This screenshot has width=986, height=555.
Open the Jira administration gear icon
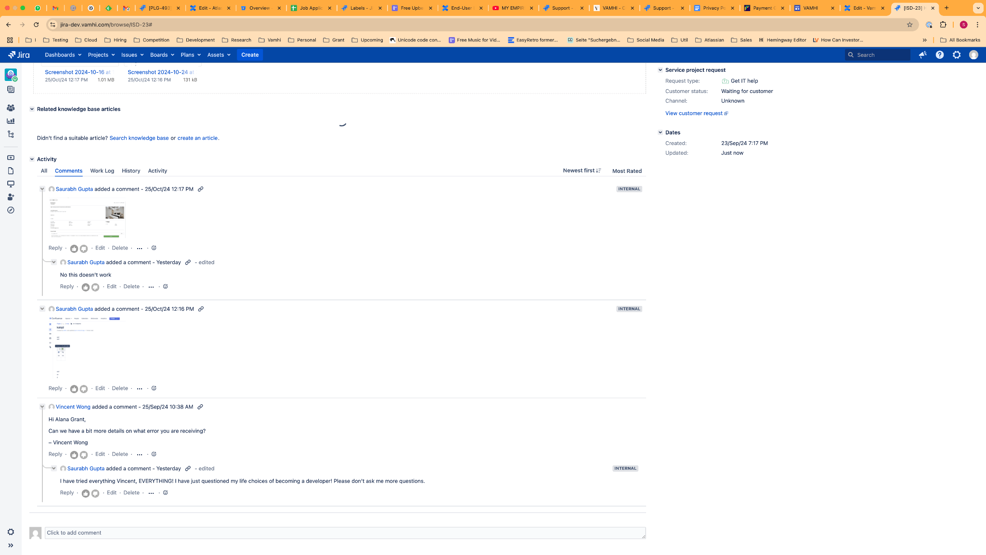pyautogui.click(x=957, y=55)
